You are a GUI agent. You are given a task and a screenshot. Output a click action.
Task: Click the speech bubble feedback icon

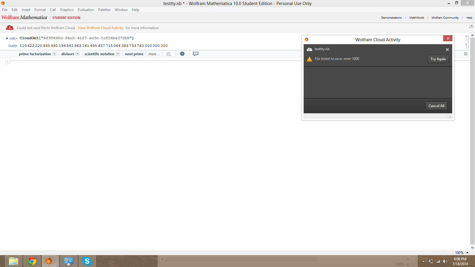(195, 54)
